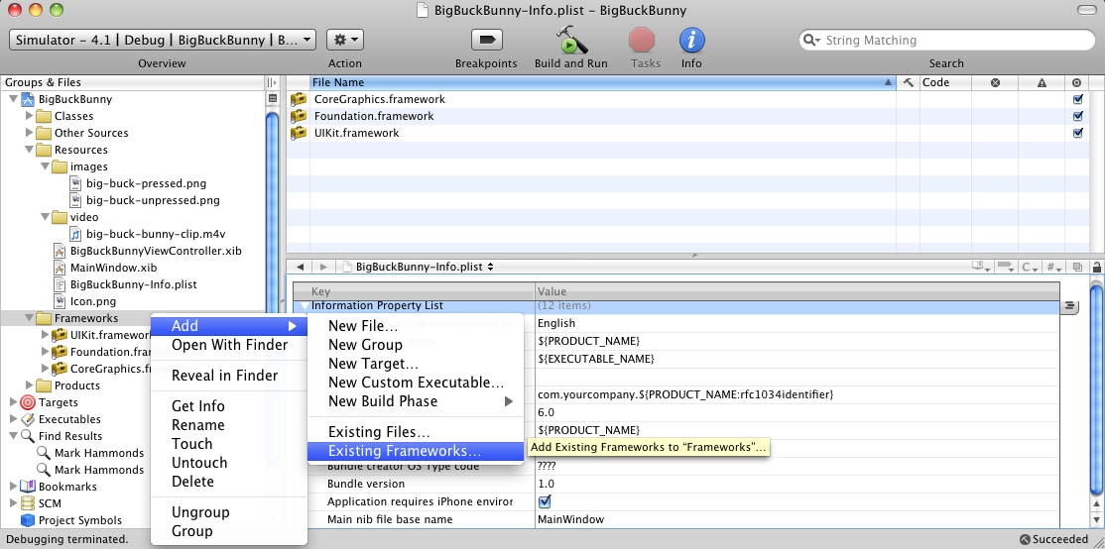
Task: Expand the Products group
Action: [x=29, y=385]
